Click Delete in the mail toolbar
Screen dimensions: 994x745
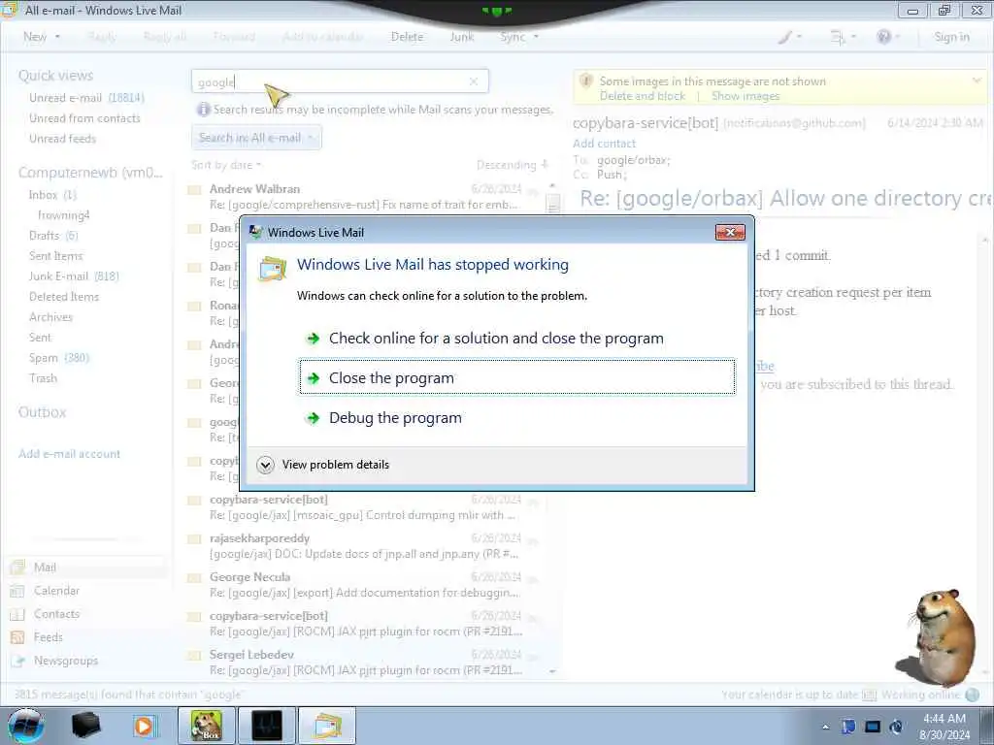coord(407,37)
